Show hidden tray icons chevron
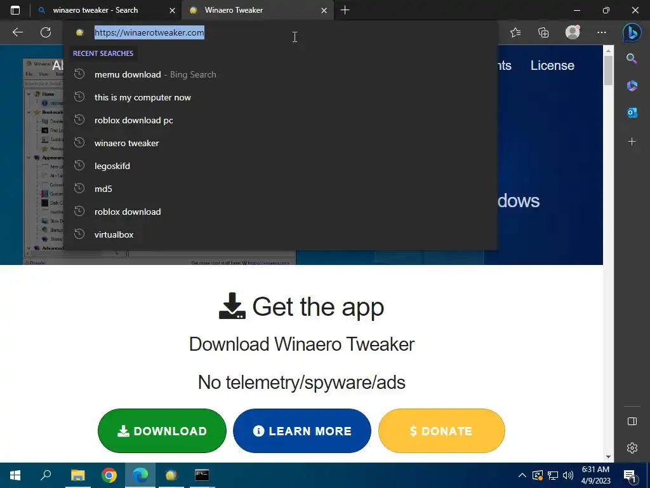The image size is (650, 488). pos(522,475)
